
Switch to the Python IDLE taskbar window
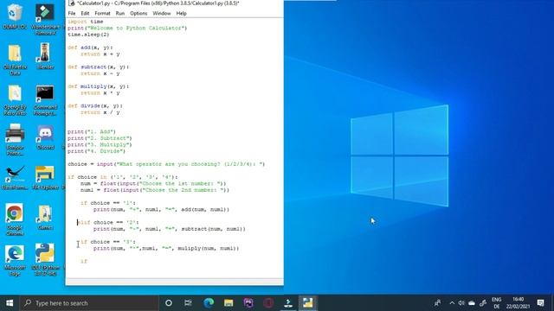[308, 303]
